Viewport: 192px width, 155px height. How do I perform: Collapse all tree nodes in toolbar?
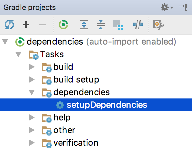click(101, 25)
